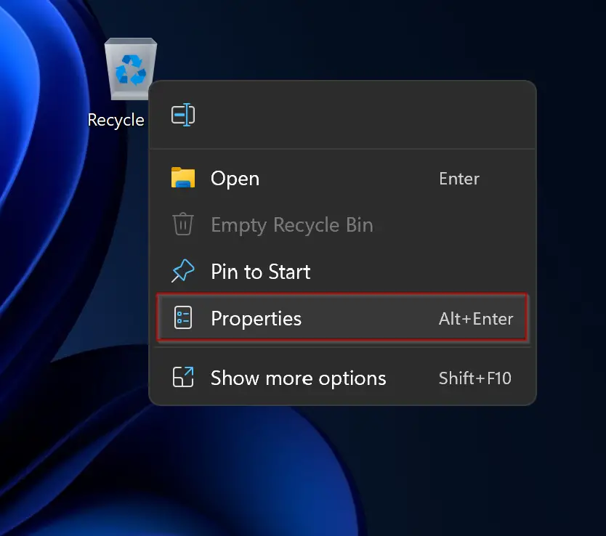Open Properties from the context menu
Image resolution: width=606 pixels, height=536 pixels.
tap(342, 318)
